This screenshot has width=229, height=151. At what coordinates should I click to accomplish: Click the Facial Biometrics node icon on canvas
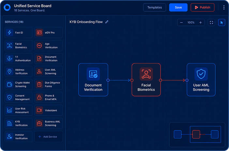click(x=146, y=74)
